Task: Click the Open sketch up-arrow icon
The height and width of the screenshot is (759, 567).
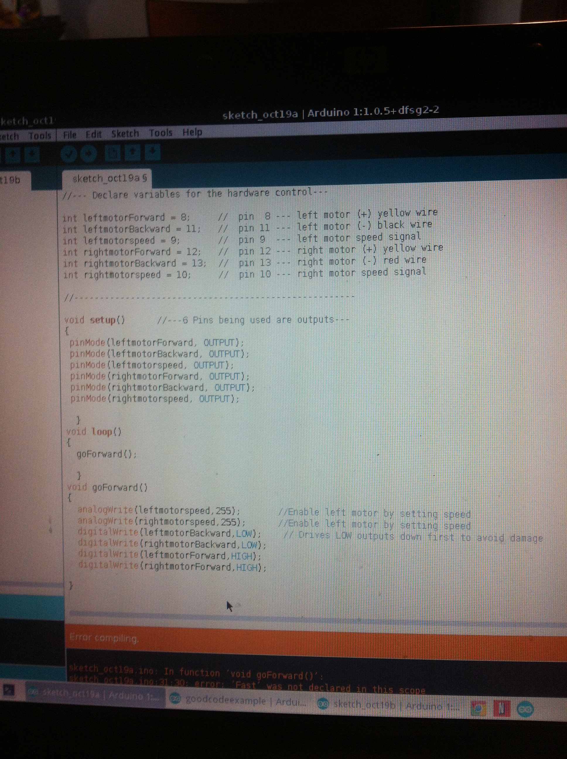Action: tap(132, 152)
